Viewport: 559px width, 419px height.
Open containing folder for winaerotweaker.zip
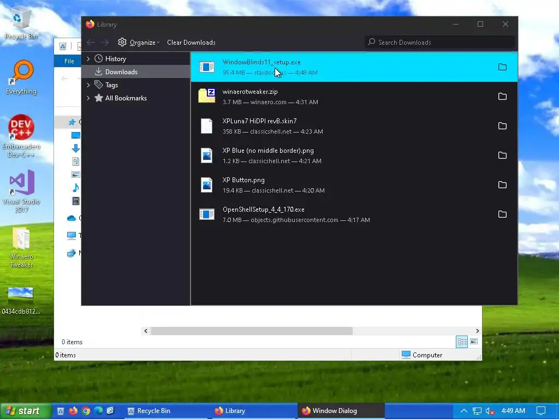click(502, 96)
